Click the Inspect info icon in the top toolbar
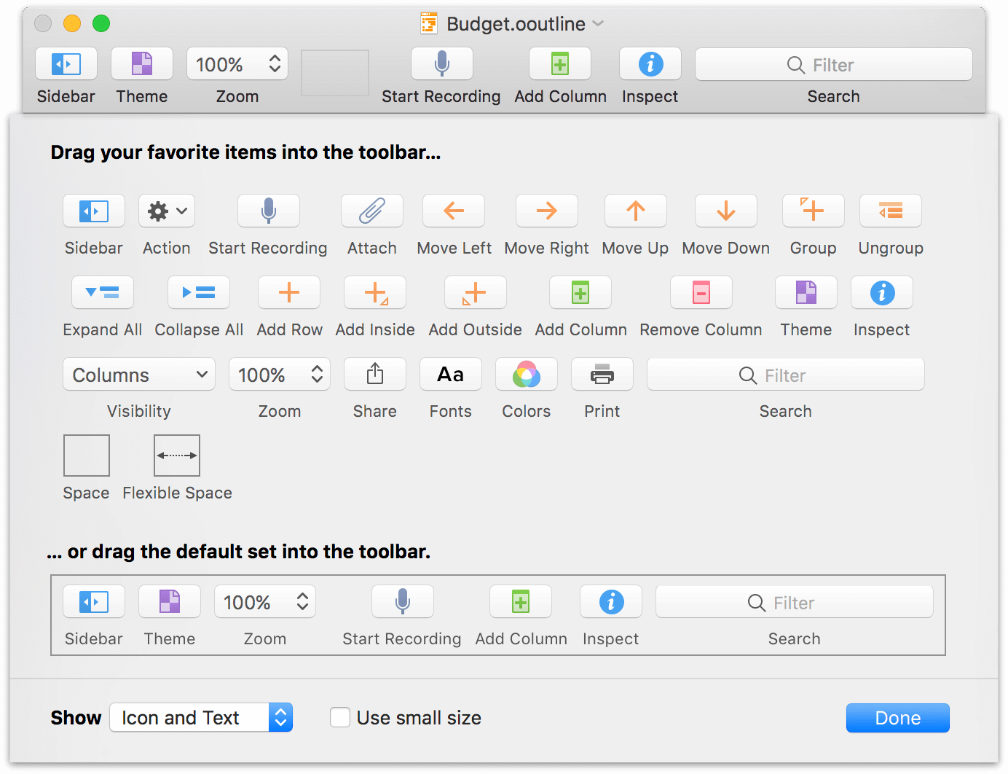The image size is (1008, 774). (x=650, y=64)
